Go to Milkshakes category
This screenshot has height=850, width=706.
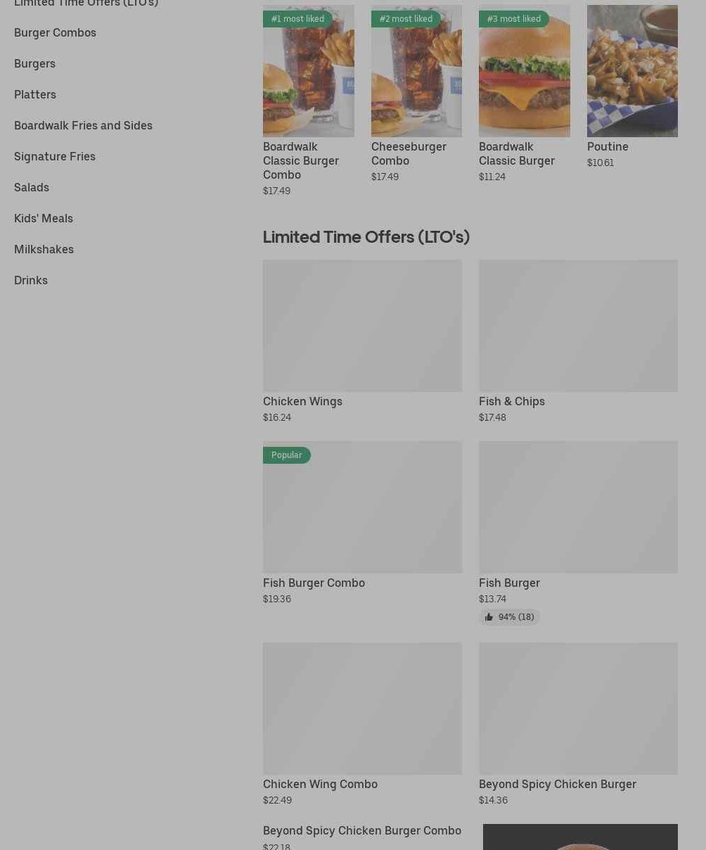click(x=44, y=249)
